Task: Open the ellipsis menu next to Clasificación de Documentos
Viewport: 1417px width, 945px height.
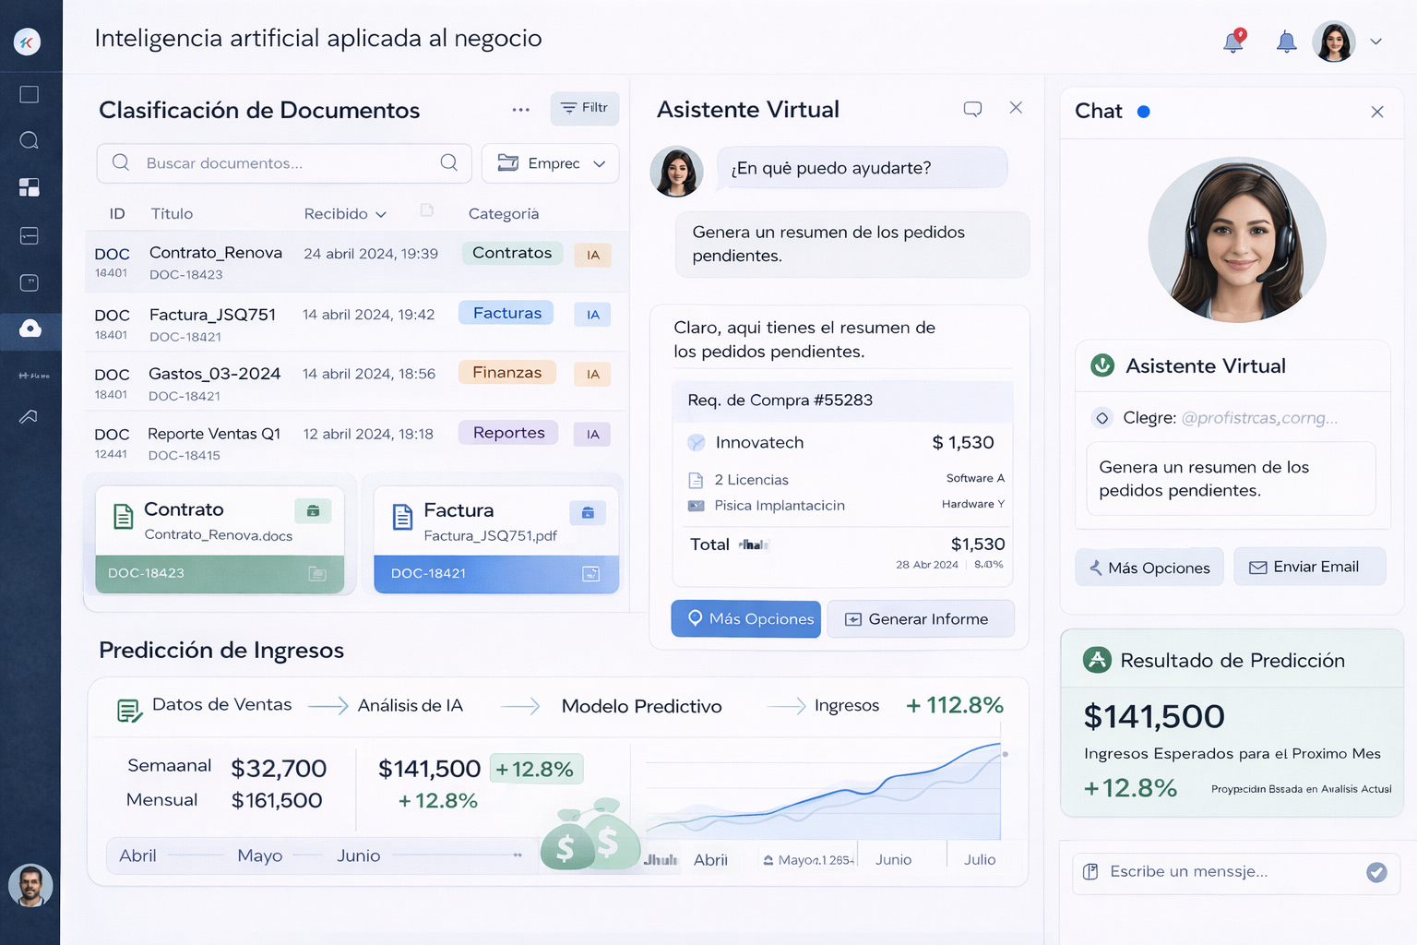Action: tap(520, 109)
